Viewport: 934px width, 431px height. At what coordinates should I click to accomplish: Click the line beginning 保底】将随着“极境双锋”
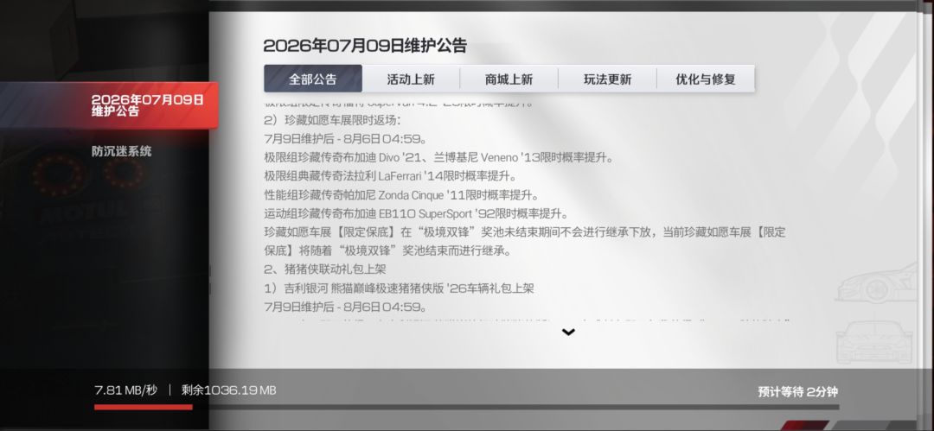point(387,250)
